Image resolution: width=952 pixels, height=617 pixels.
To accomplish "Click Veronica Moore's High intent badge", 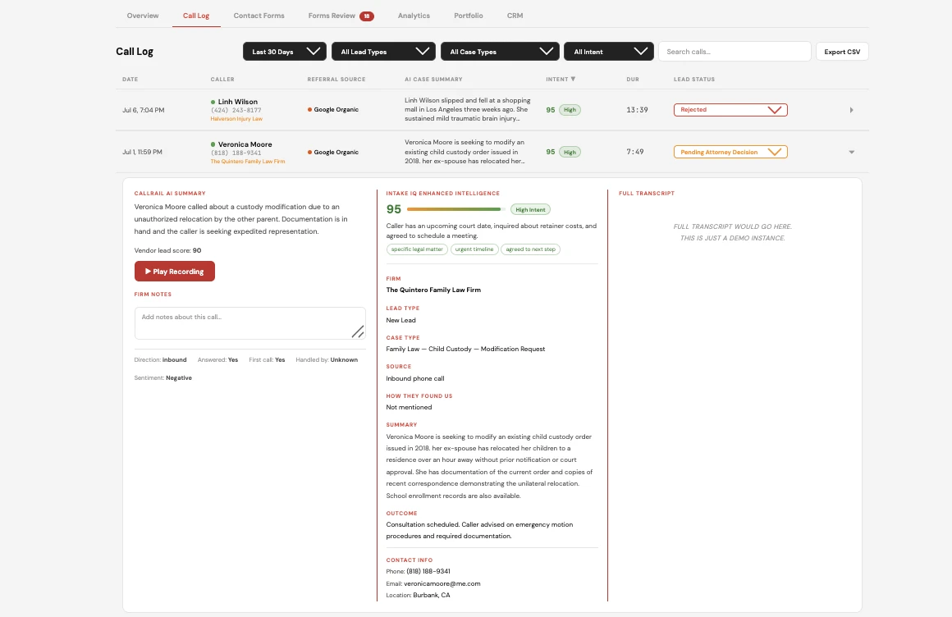I will coord(570,152).
